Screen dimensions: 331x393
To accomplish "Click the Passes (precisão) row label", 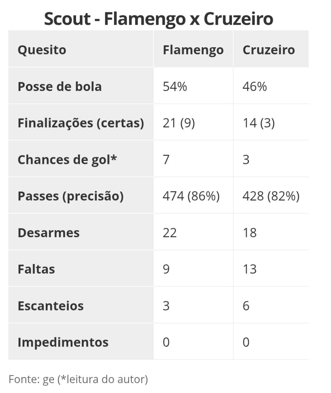I will click(x=71, y=196).
